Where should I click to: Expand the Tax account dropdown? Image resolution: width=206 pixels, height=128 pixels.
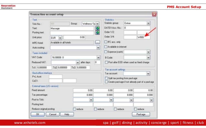(148, 73)
